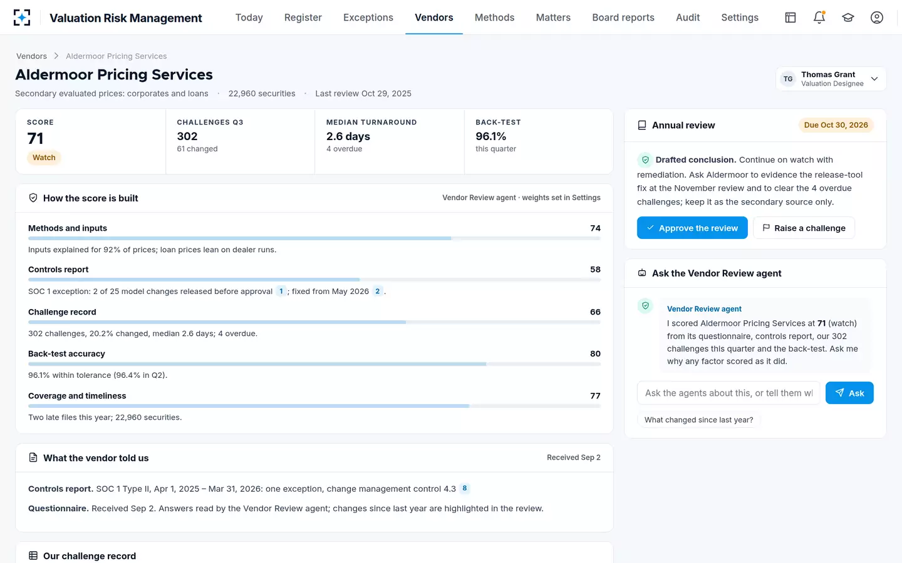Switch to the Today tab
Viewport: 902px width, 563px height.
click(x=249, y=18)
